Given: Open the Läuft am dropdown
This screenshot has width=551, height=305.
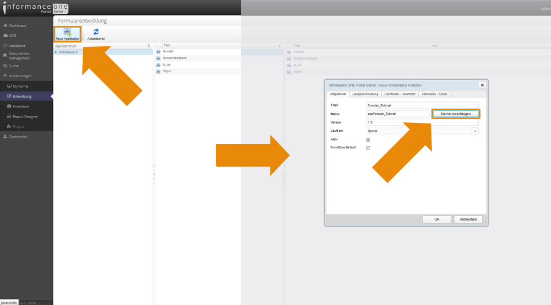Looking at the screenshot, I should click(475, 131).
